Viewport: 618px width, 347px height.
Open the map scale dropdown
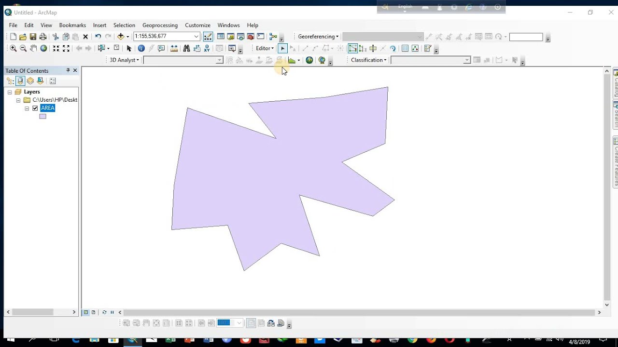pyautogui.click(x=197, y=37)
